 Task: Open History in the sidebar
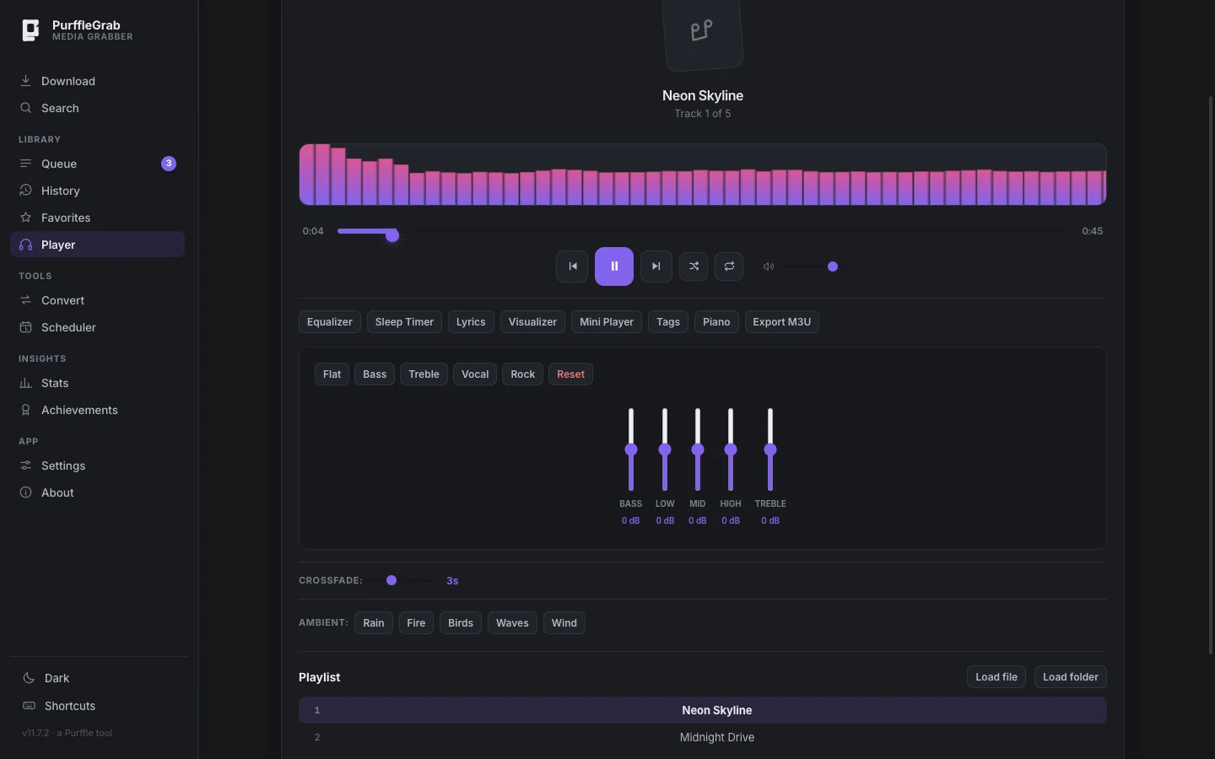97,191
